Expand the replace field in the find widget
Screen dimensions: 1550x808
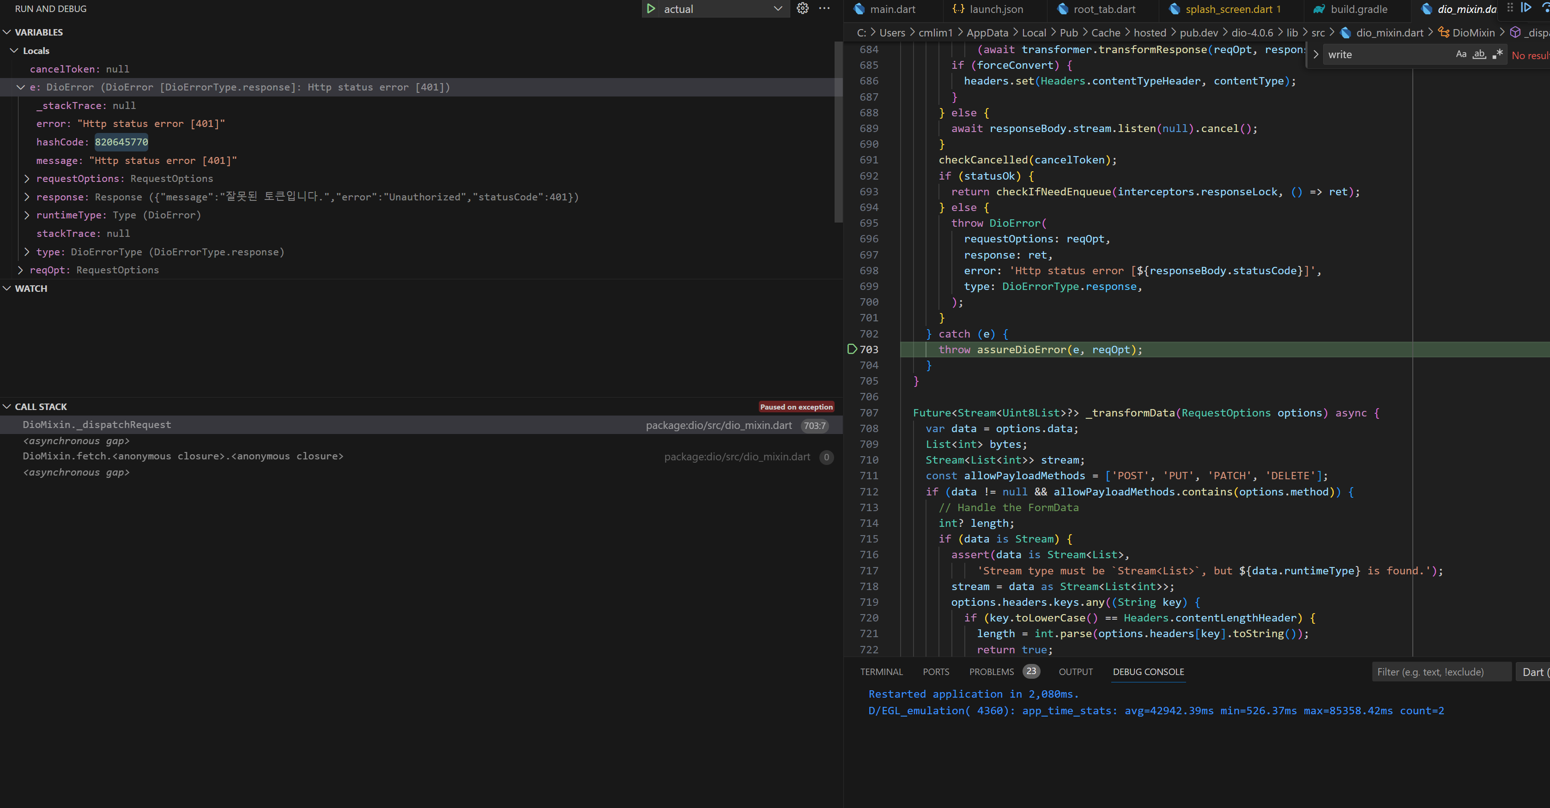click(x=1315, y=54)
